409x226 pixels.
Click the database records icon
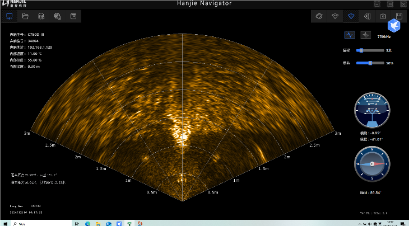pos(41,16)
